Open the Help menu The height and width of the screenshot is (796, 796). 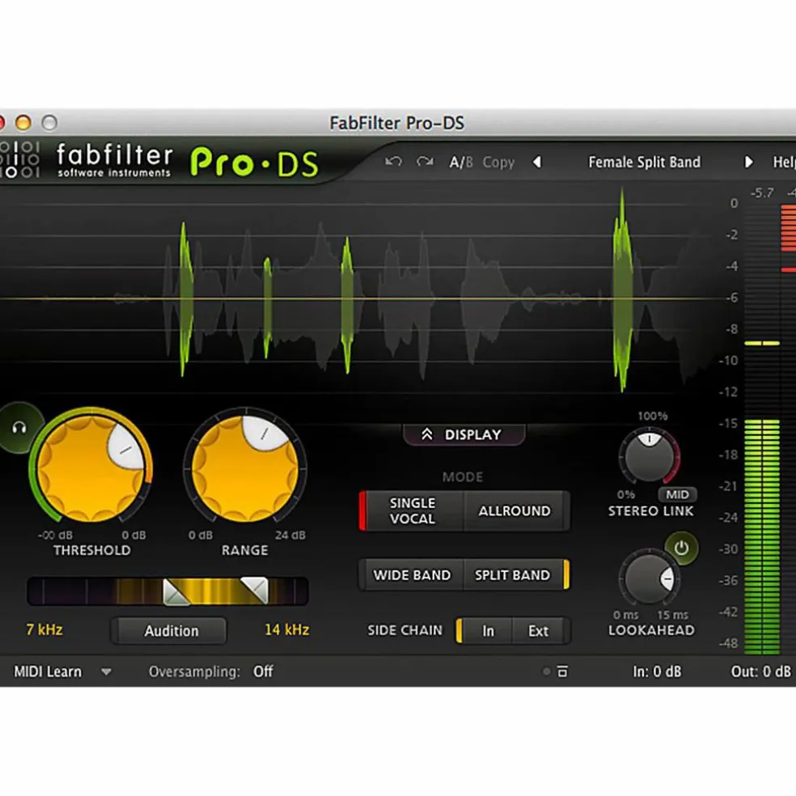pyautogui.click(x=785, y=163)
